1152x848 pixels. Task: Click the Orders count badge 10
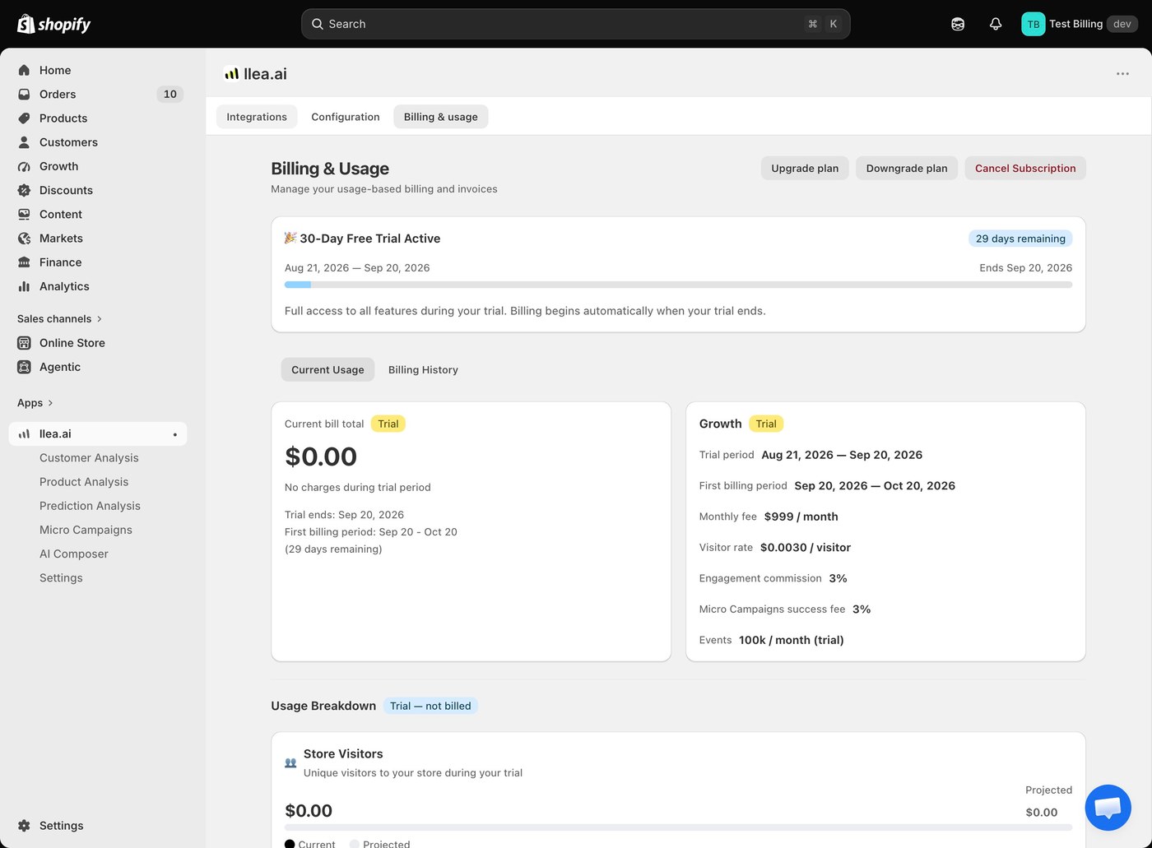(x=170, y=94)
